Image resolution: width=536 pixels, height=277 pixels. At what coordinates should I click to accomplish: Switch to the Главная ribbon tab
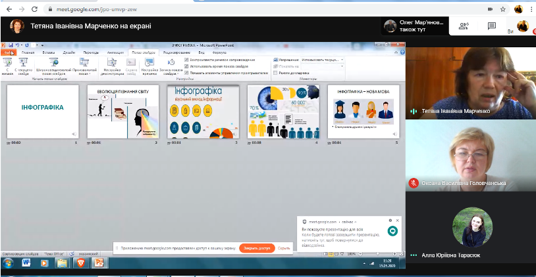[x=28, y=53]
